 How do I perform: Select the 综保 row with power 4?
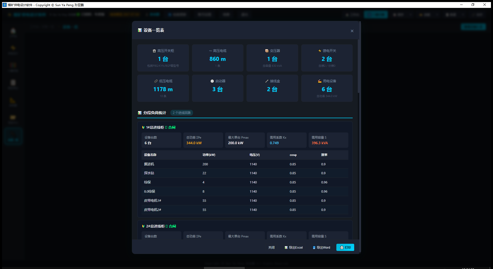click(x=245, y=182)
